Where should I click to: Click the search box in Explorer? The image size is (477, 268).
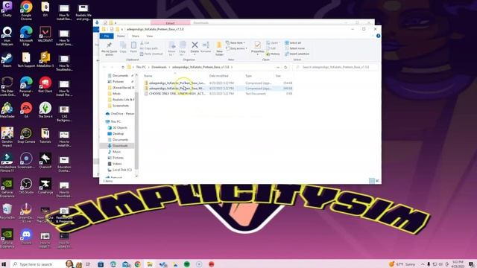335,67
